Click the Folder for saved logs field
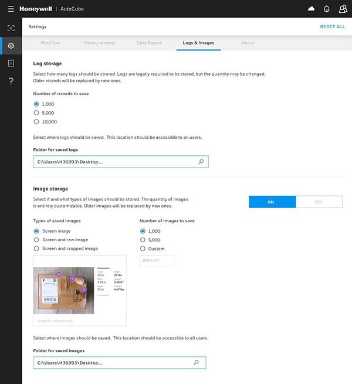Image resolution: width=352 pixels, height=384 pixels. tap(121, 162)
